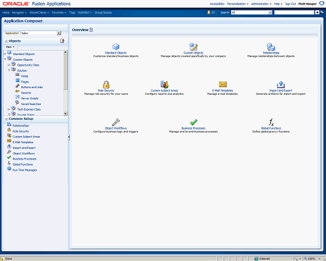Open the Import and Export upload icon
This screenshot has width=326, height=261.
281,85
